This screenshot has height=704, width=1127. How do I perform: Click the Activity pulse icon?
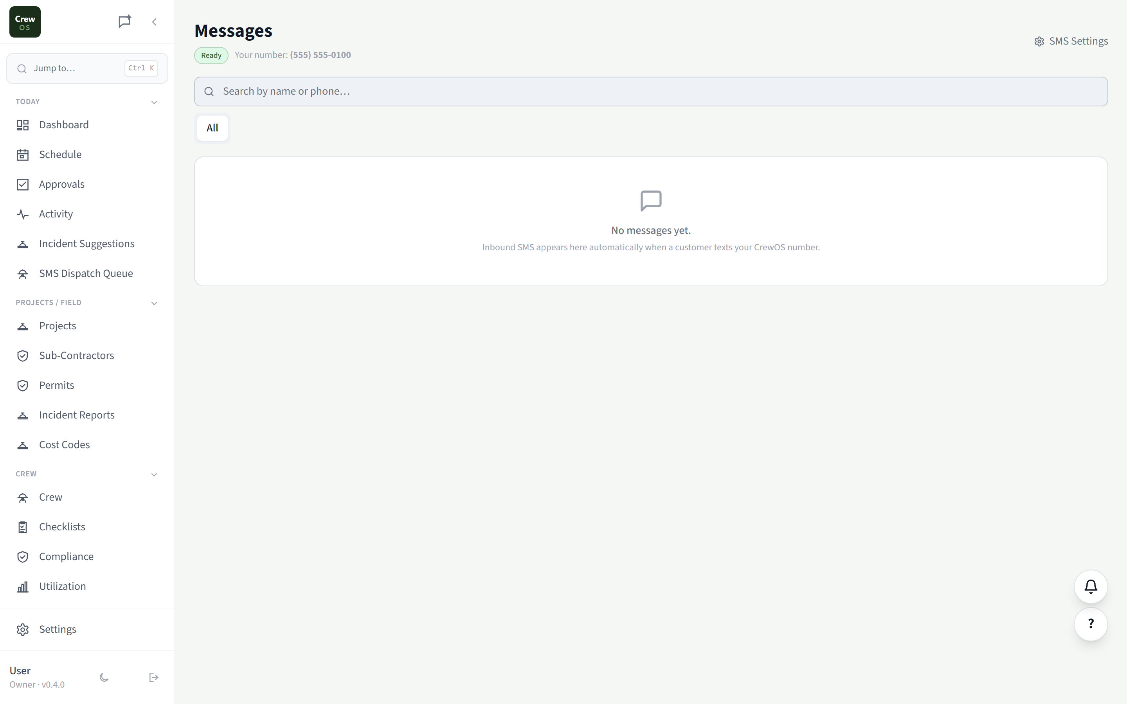point(23,214)
